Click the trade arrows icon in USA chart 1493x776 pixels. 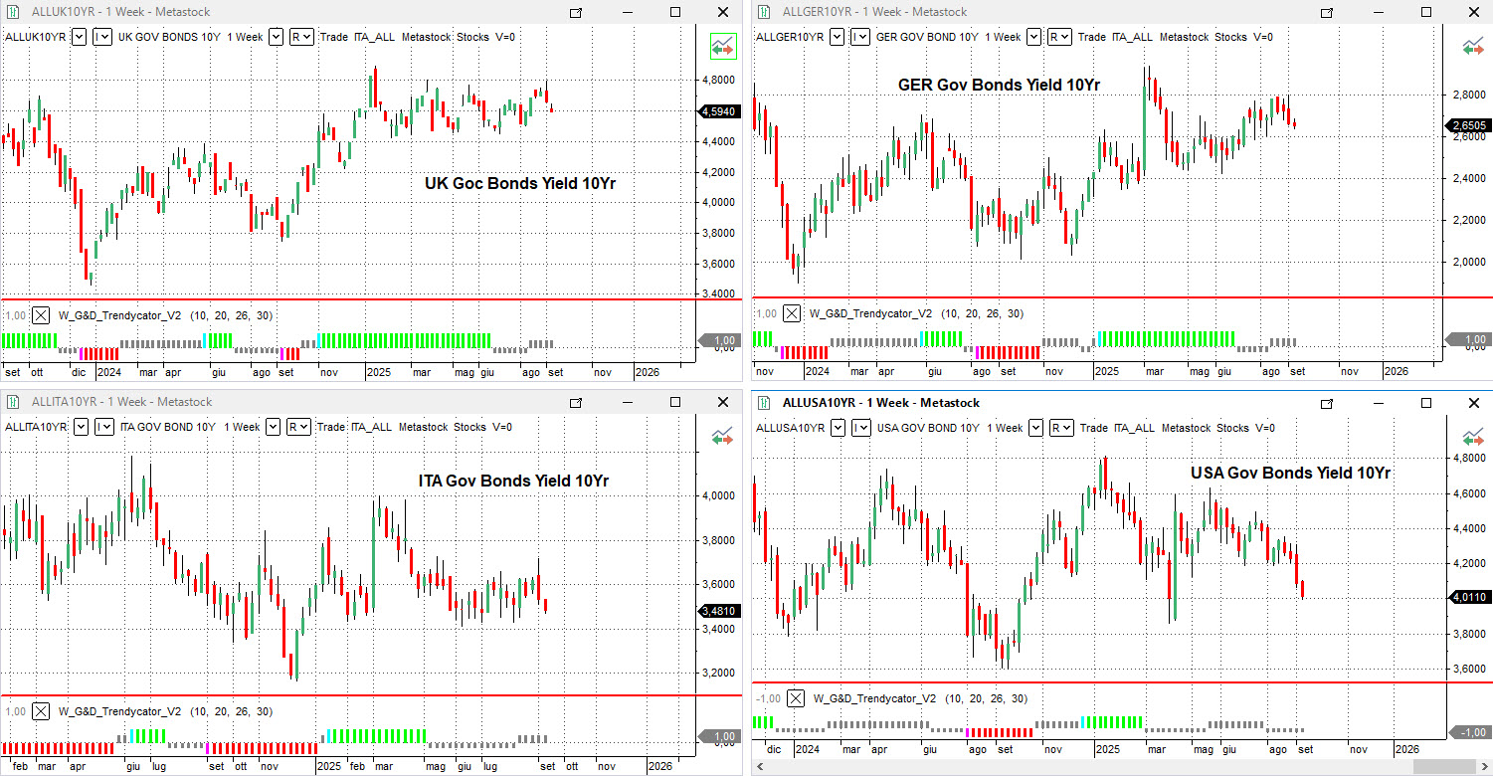[1472, 437]
